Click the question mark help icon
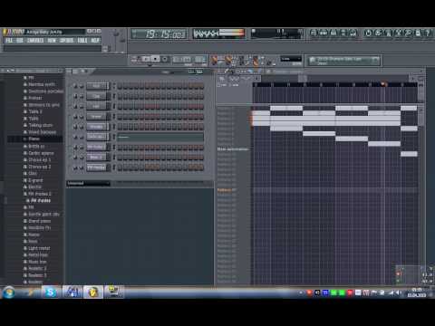The height and width of the screenshot is (326, 435). point(428,33)
